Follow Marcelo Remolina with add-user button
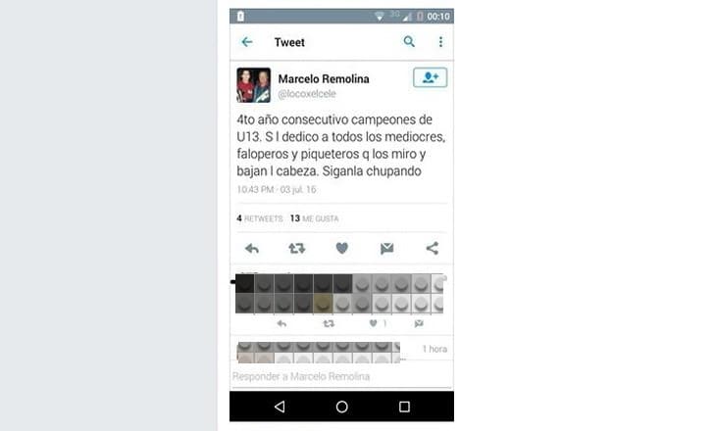 click(431, 77)
